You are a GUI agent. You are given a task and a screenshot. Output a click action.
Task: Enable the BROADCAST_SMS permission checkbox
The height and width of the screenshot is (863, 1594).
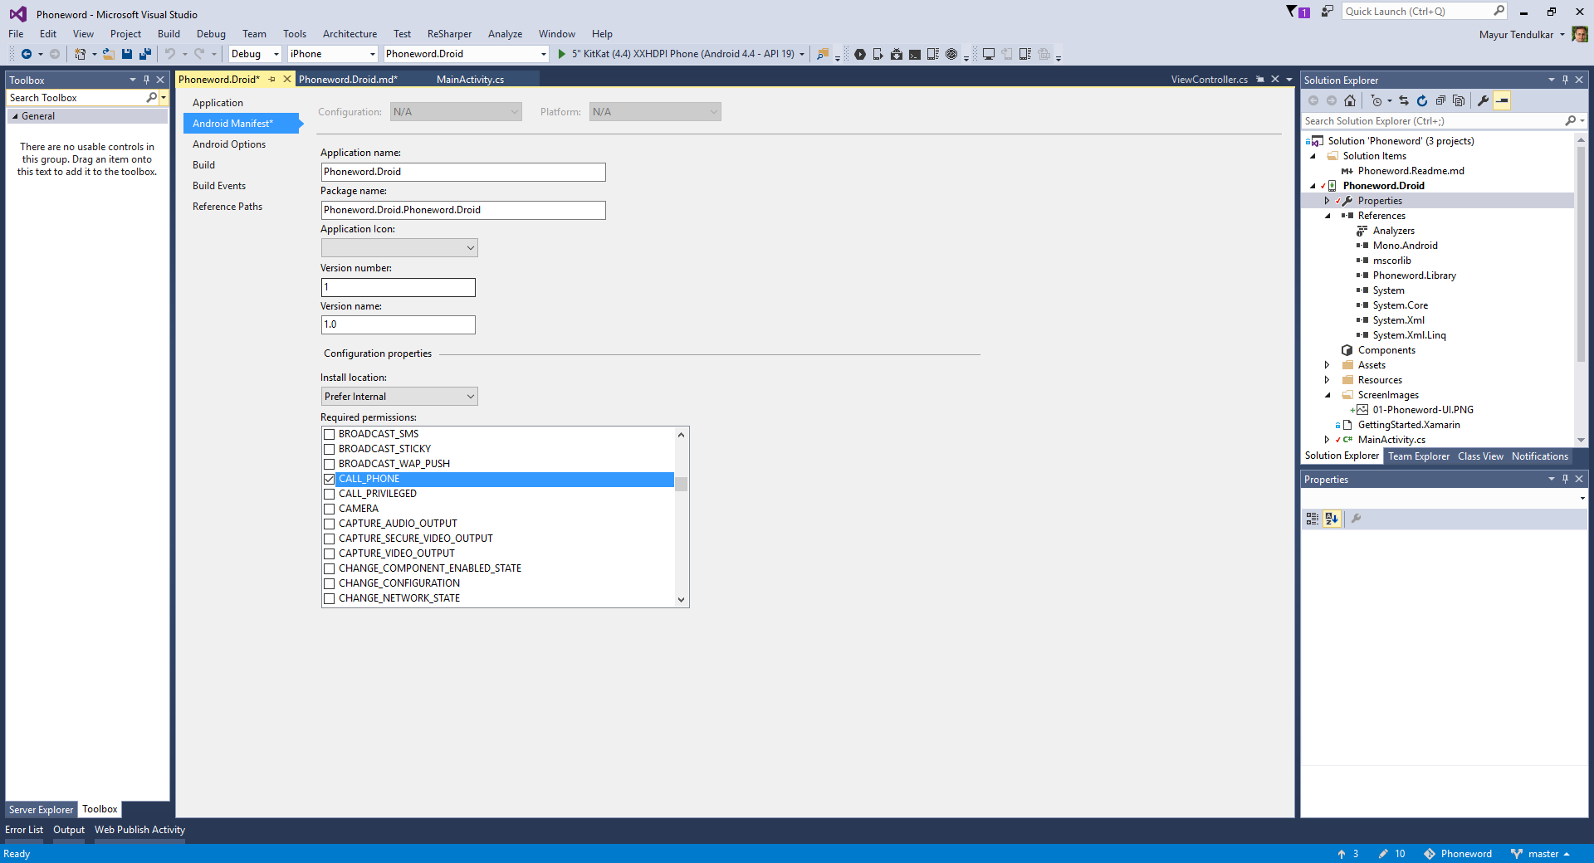click(x=329, y=434)
